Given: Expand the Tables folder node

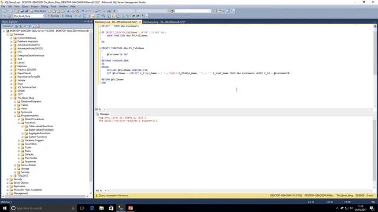Looking at the screenshot, I should pos(15,105).
